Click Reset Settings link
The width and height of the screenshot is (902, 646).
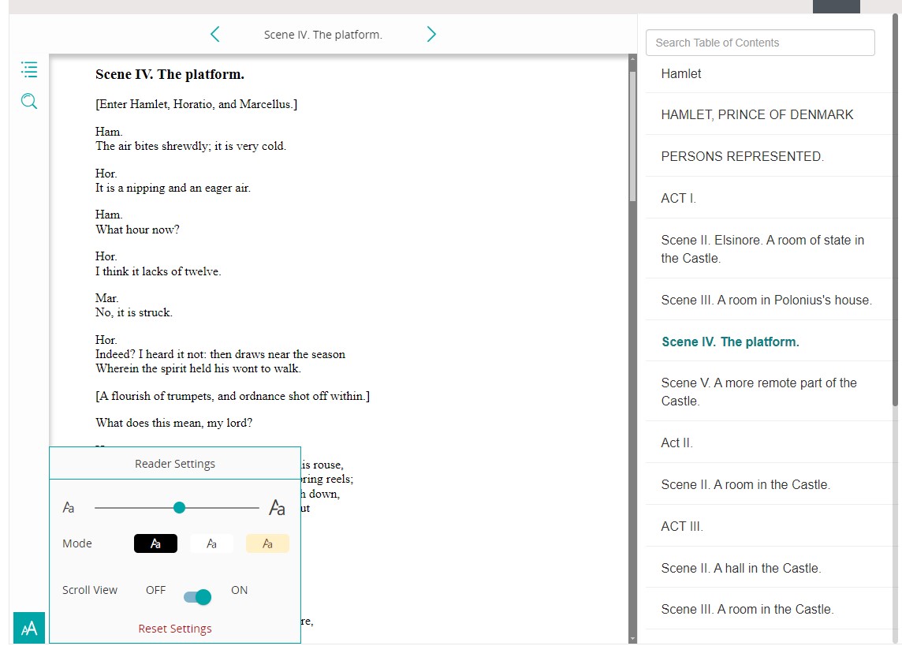coord(175,629)
